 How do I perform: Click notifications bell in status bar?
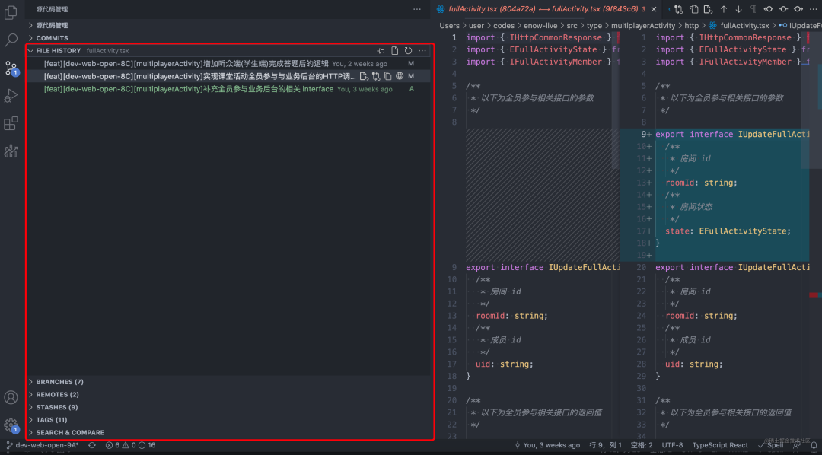[814, 445]
